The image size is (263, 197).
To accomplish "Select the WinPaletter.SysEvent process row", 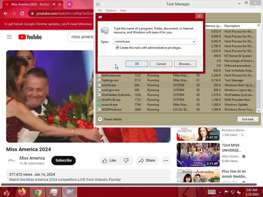I will click(176, 95).
